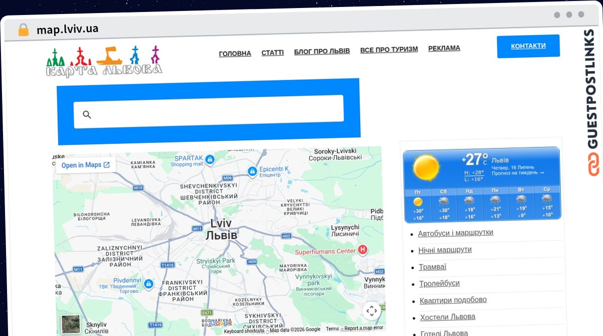Click the sun icon in weather widget
Image resolution: width=603 pixels, height=336 pixels.
[426, 167]
